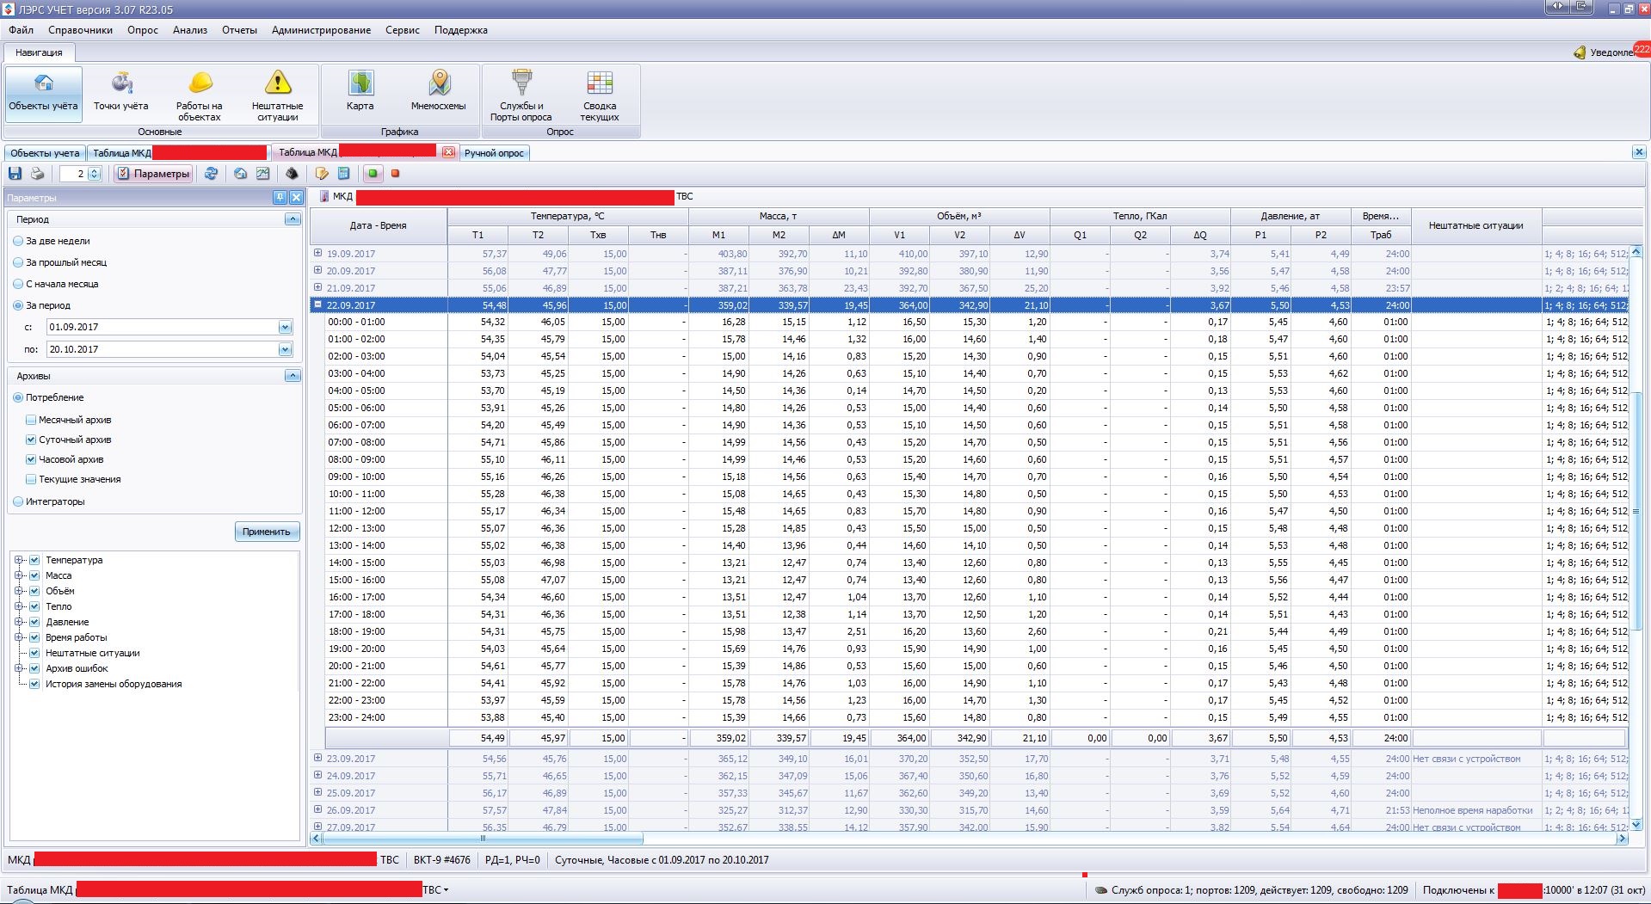Select the За период radio option

tap(18, 306)
